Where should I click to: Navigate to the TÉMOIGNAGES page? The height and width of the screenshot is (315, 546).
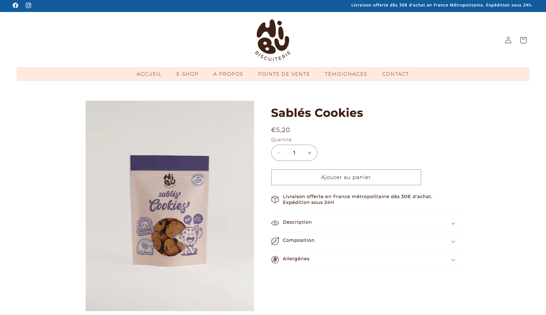[346, 74]
